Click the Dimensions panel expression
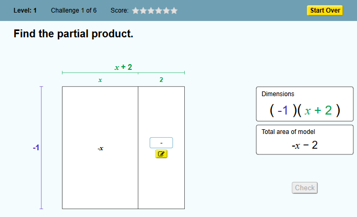This screenshot has height=217, width=357. tap(305, 110)
